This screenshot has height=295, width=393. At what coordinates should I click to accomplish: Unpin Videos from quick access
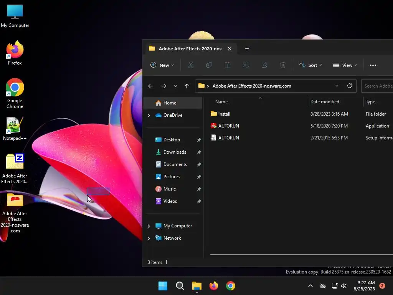click(x=199, y=201)
